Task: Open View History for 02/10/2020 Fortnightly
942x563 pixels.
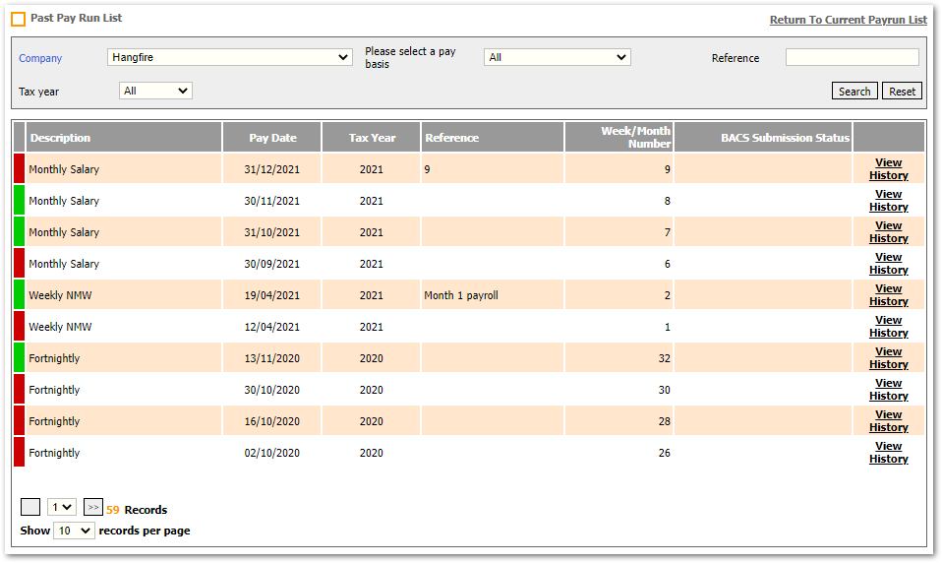Action: (888, 452)
